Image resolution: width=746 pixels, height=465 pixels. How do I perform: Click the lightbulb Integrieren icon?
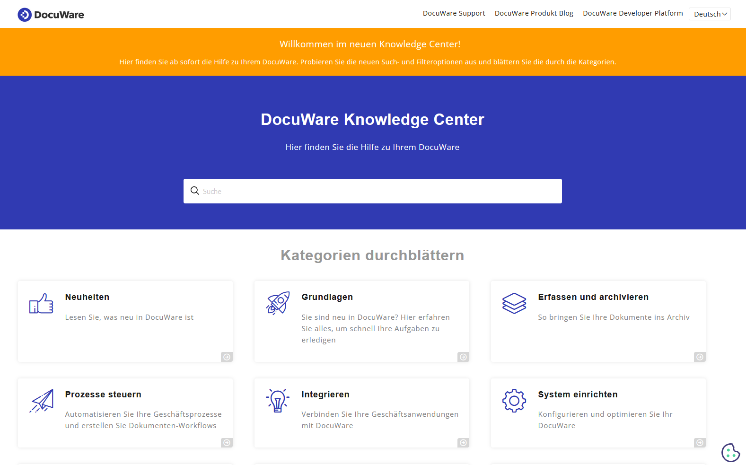coord(278,401)
